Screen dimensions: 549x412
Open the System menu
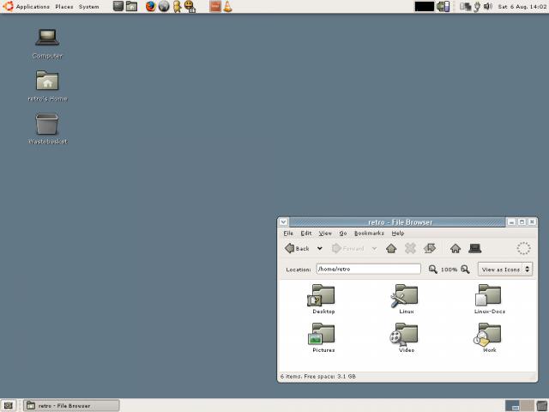tap(88, 7)
